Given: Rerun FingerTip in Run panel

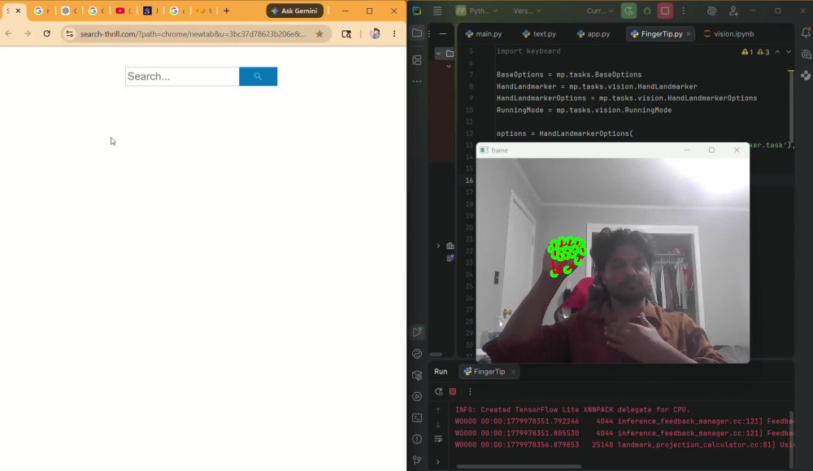Looking at the screenshot, I should tap(439, 391).
